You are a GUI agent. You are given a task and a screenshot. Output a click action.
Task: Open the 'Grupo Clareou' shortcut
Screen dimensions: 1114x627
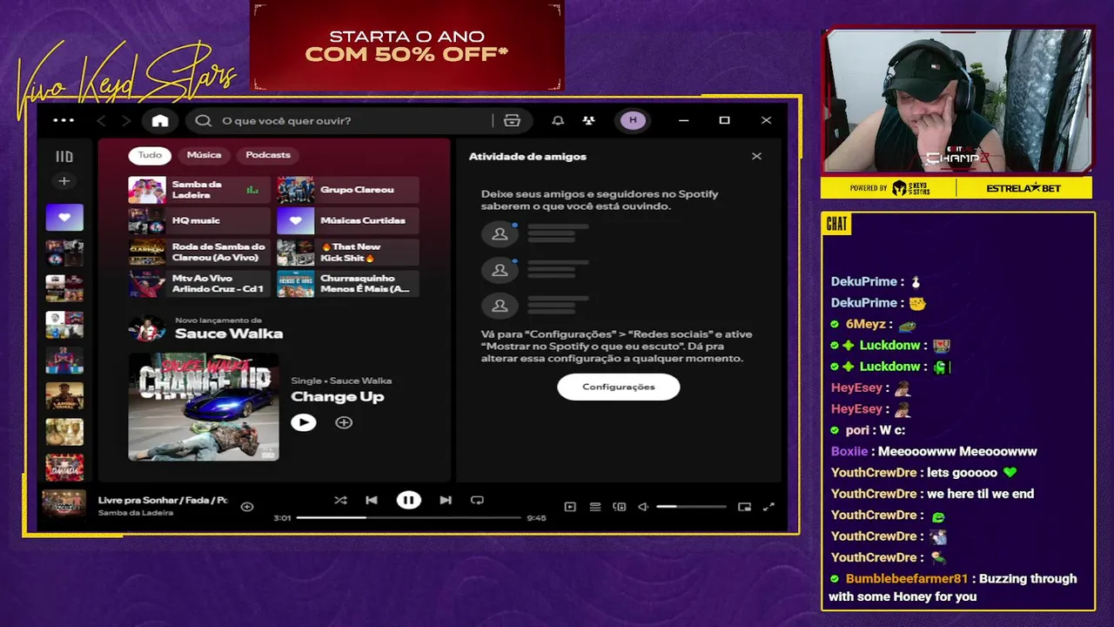(x=348, y=190)
